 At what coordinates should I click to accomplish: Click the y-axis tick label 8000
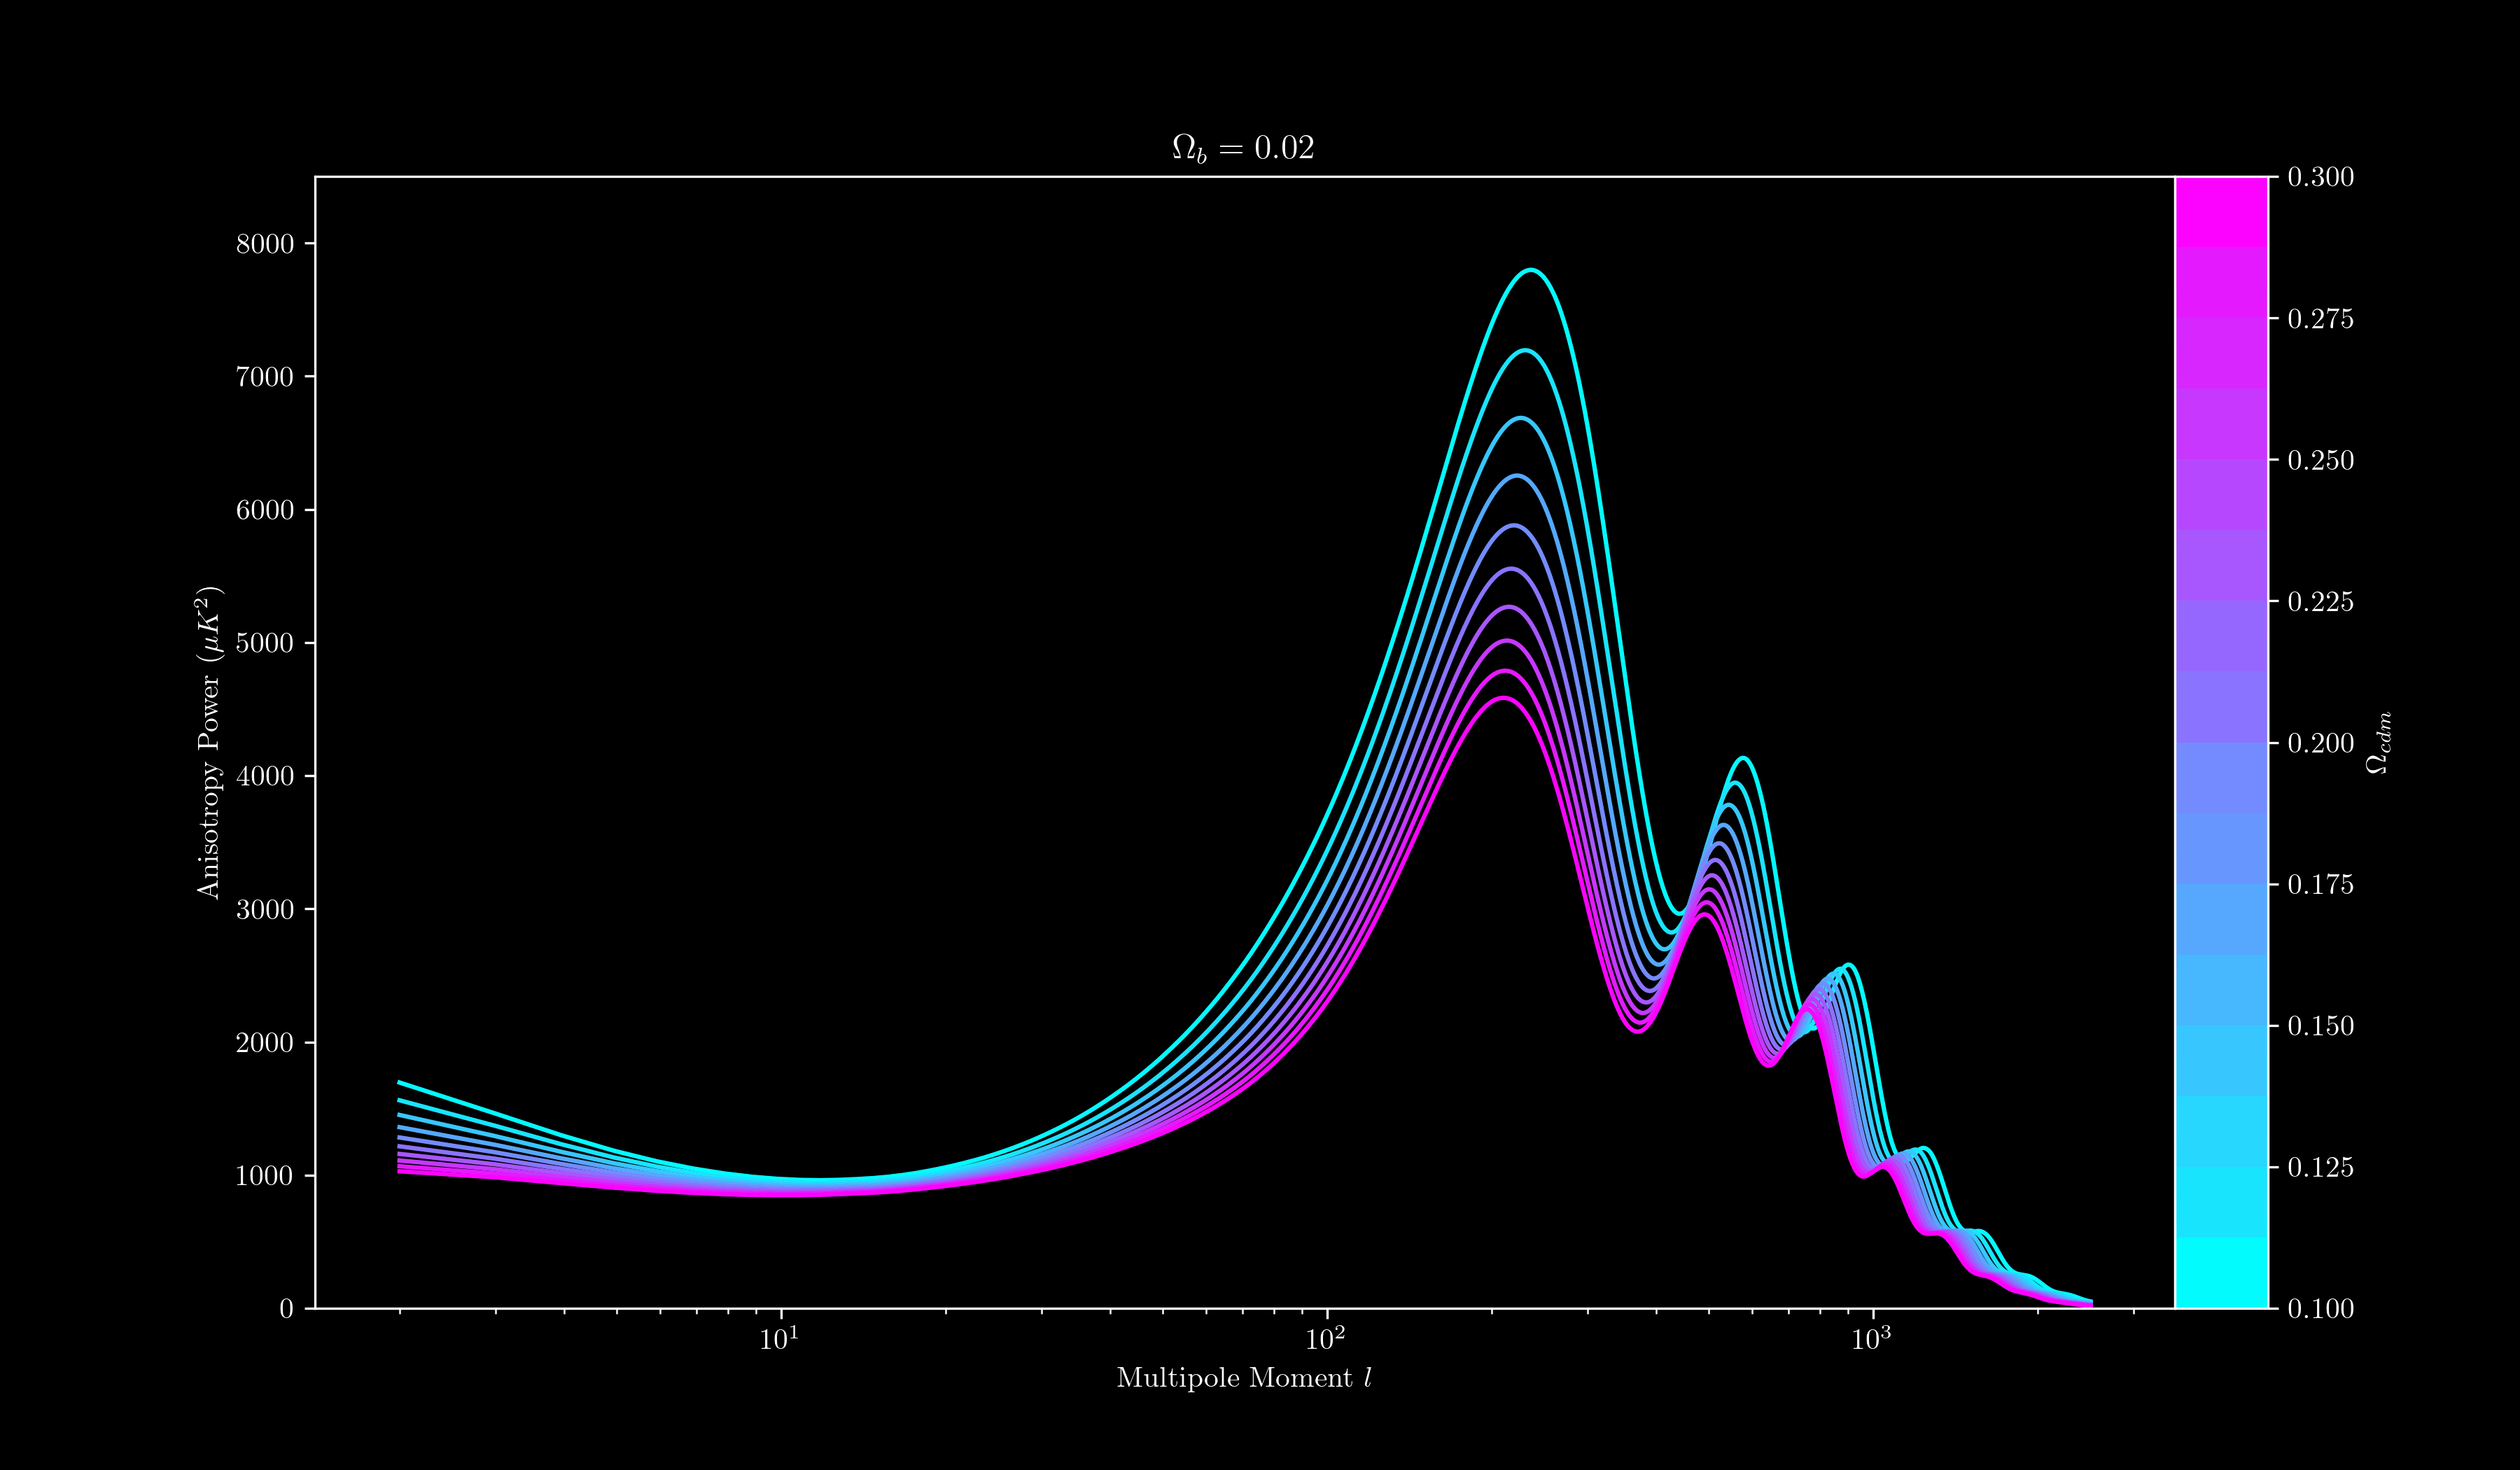265,244
